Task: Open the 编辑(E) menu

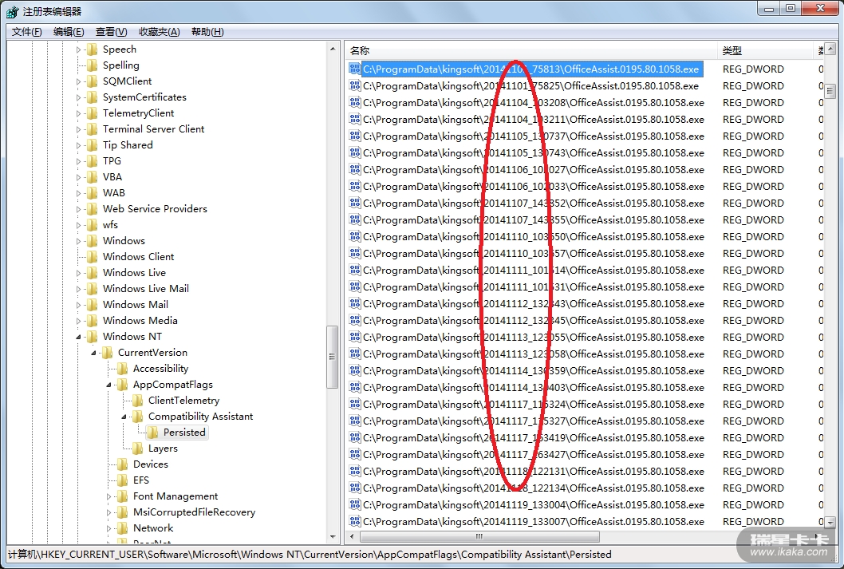Action: [69, 32]
